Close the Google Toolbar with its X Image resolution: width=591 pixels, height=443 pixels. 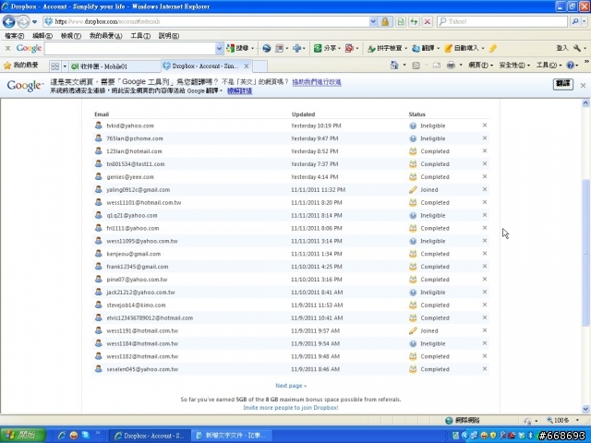coord(7,48)
